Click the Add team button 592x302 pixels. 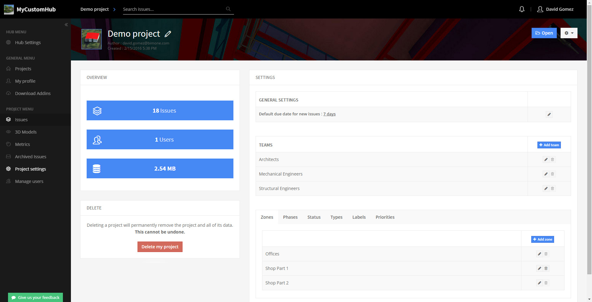(x=549, y=145)
